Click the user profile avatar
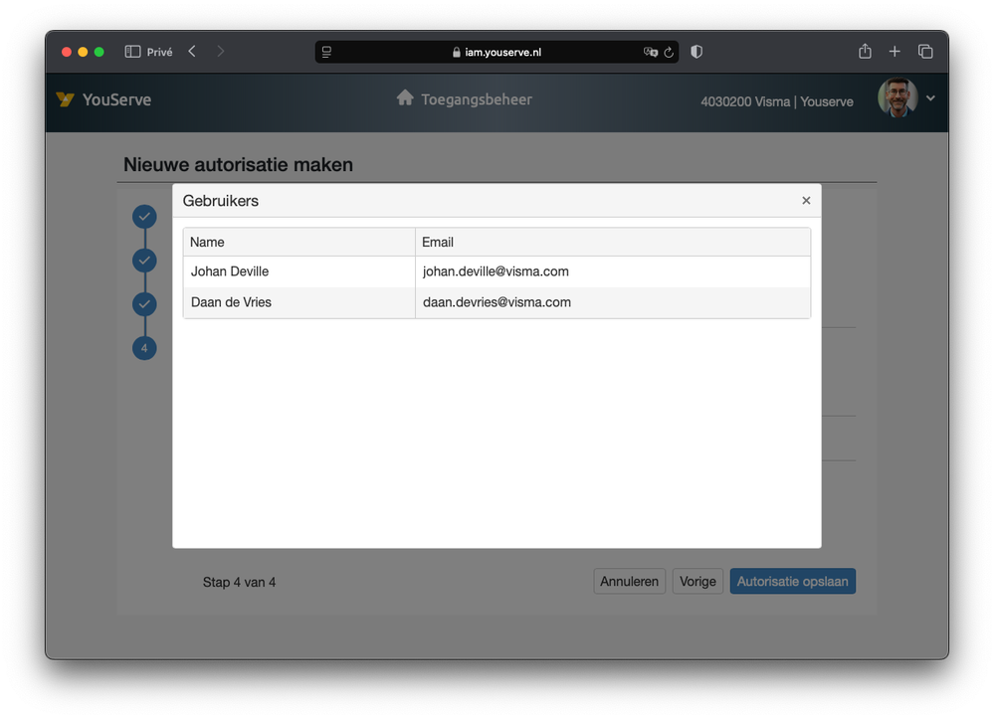Viewport: 994px width, 719px height. tap(896, 98)
